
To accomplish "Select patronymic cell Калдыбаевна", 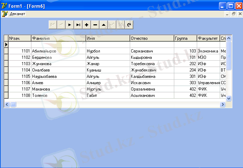I will pos(152,76).
